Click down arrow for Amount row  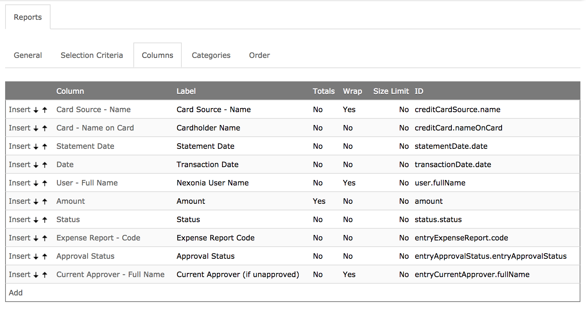(x=36, y=202)
